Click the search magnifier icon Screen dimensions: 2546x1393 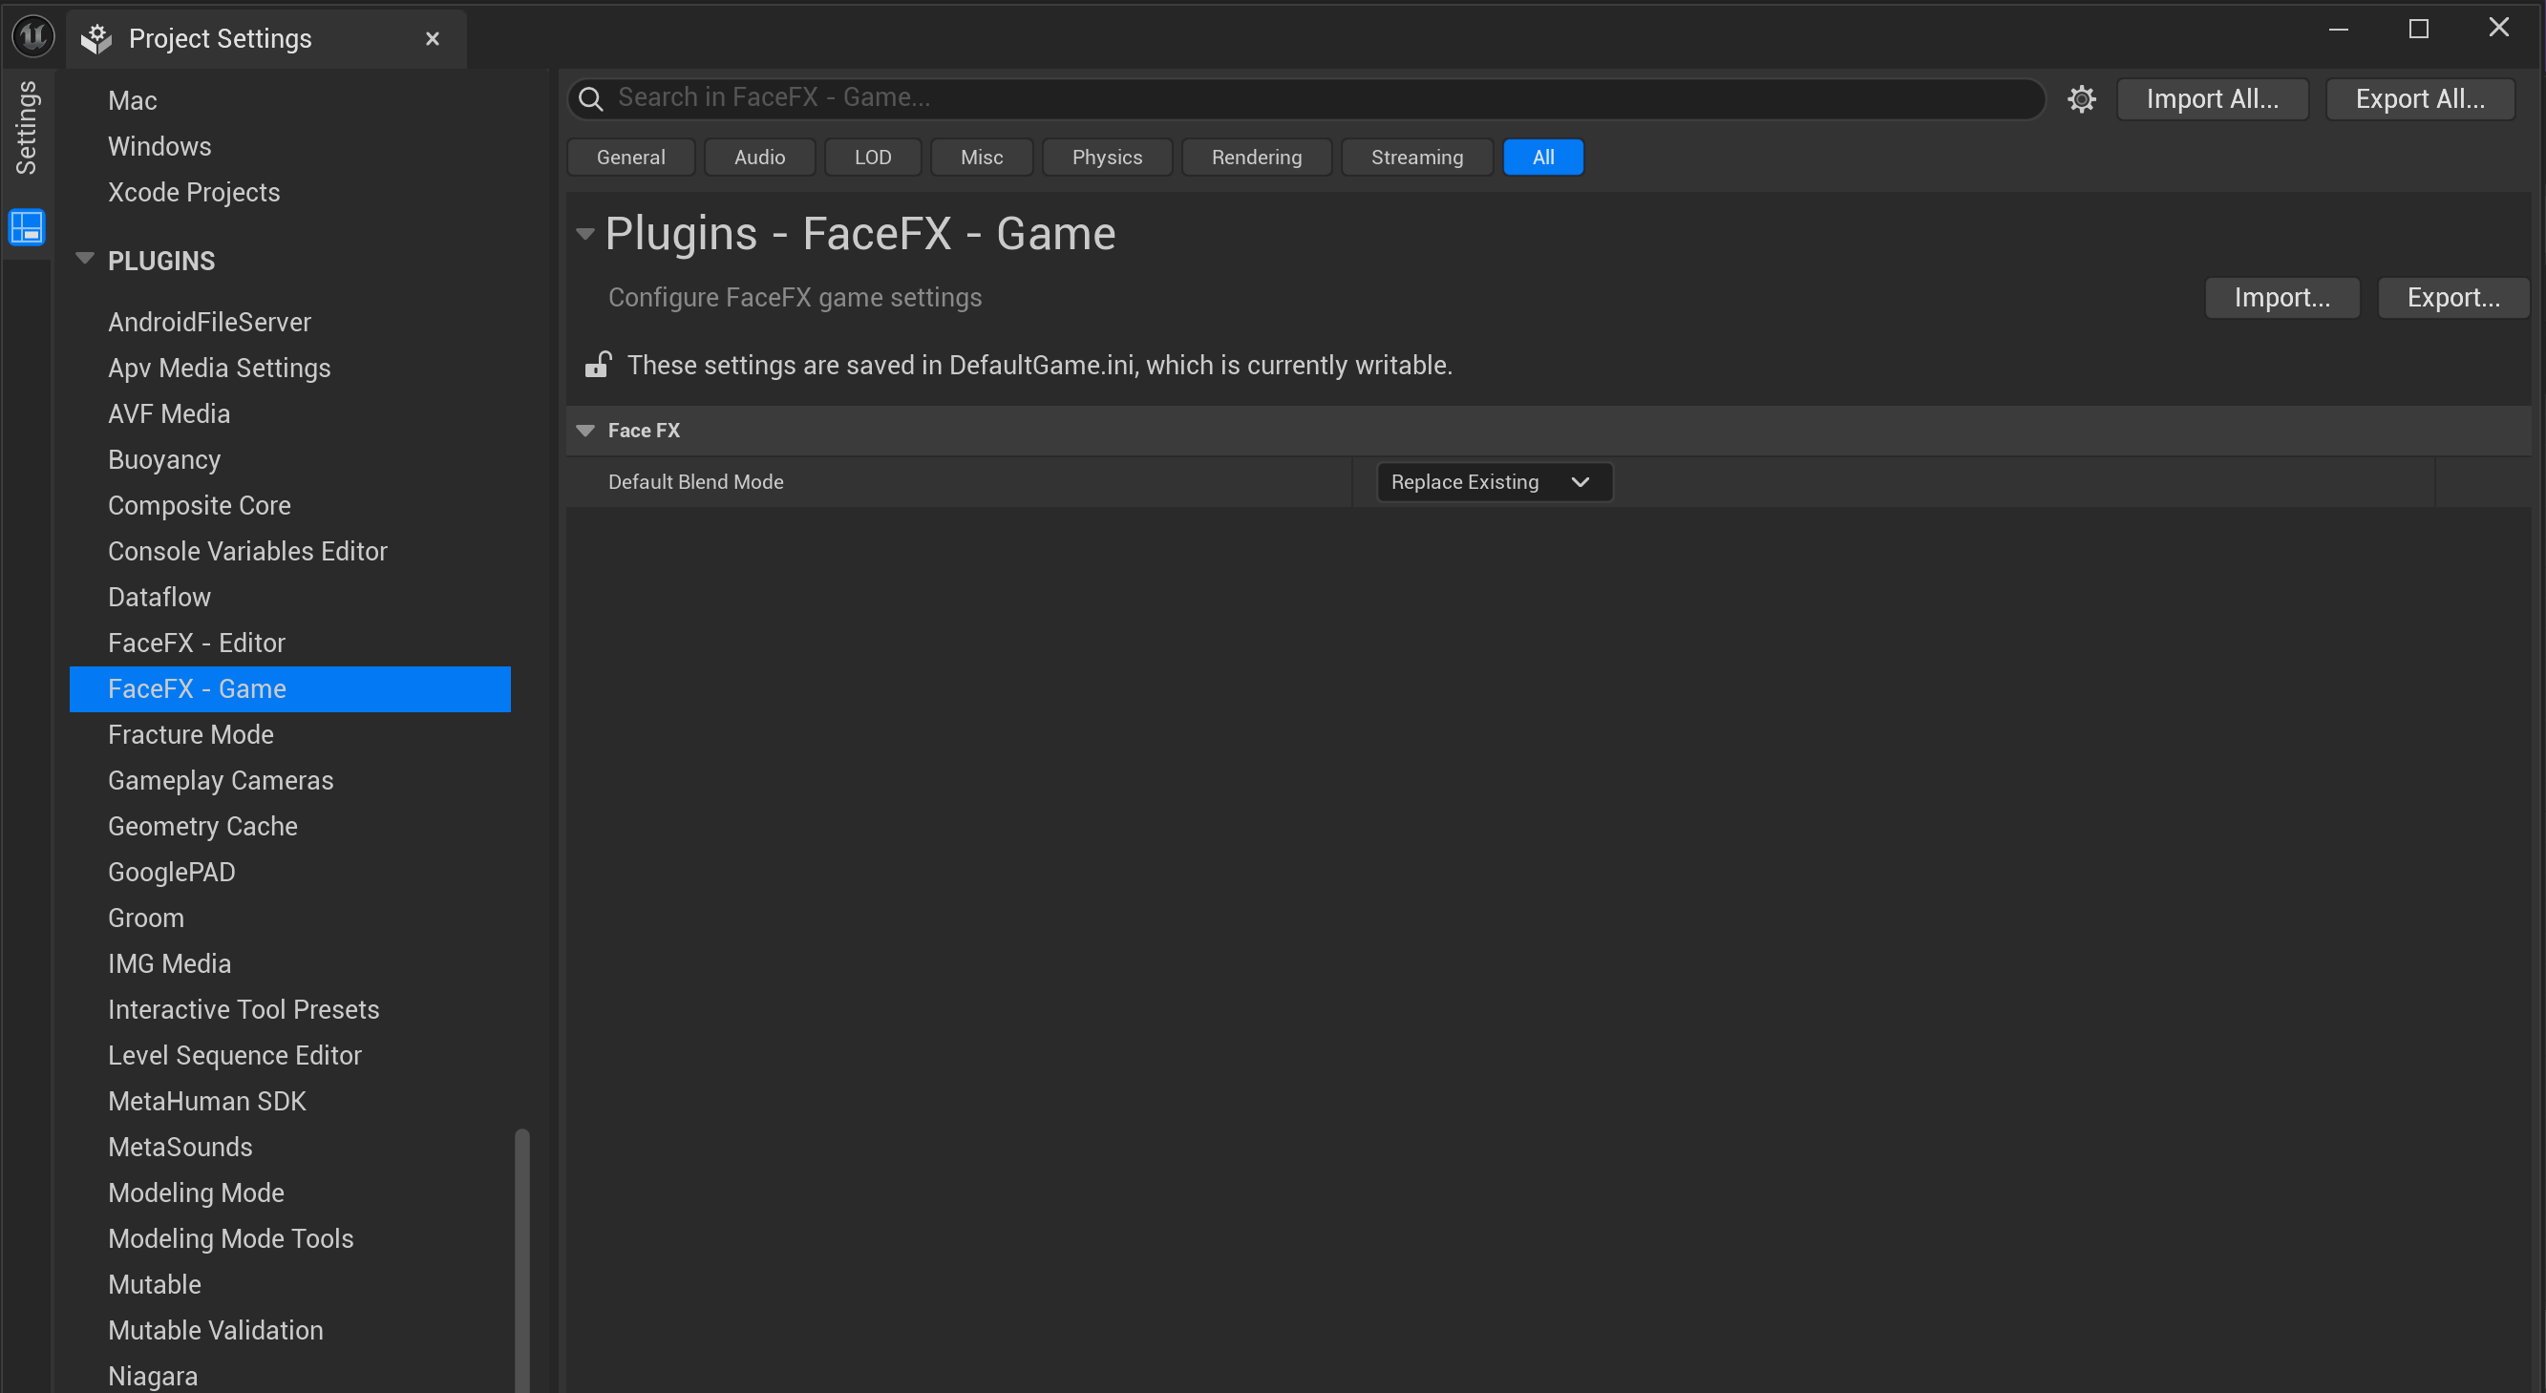[x=591, y=97]
